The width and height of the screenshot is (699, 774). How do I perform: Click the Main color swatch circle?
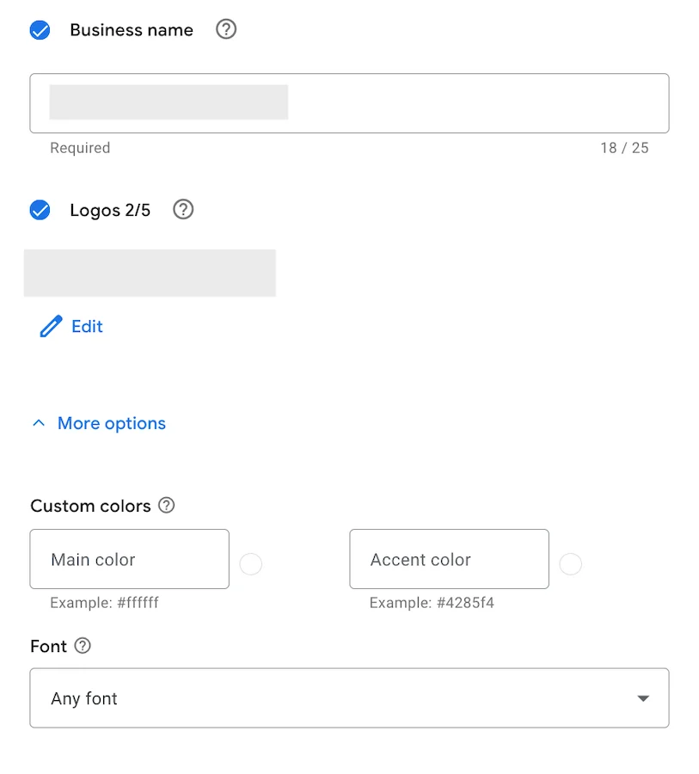(x=250, y=564)
